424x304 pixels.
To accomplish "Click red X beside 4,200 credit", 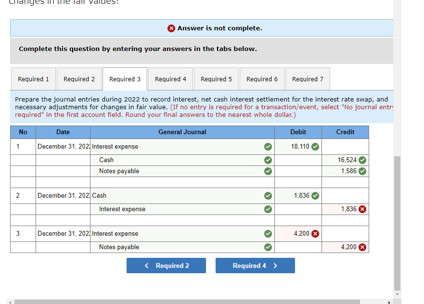I will [x=362, y=247].
